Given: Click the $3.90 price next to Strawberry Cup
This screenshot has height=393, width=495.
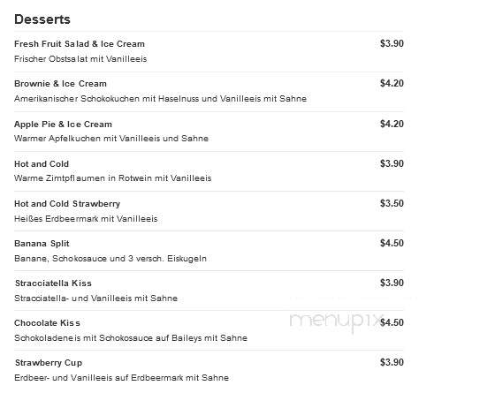Looking at the screenshot, I should point(392,362).
